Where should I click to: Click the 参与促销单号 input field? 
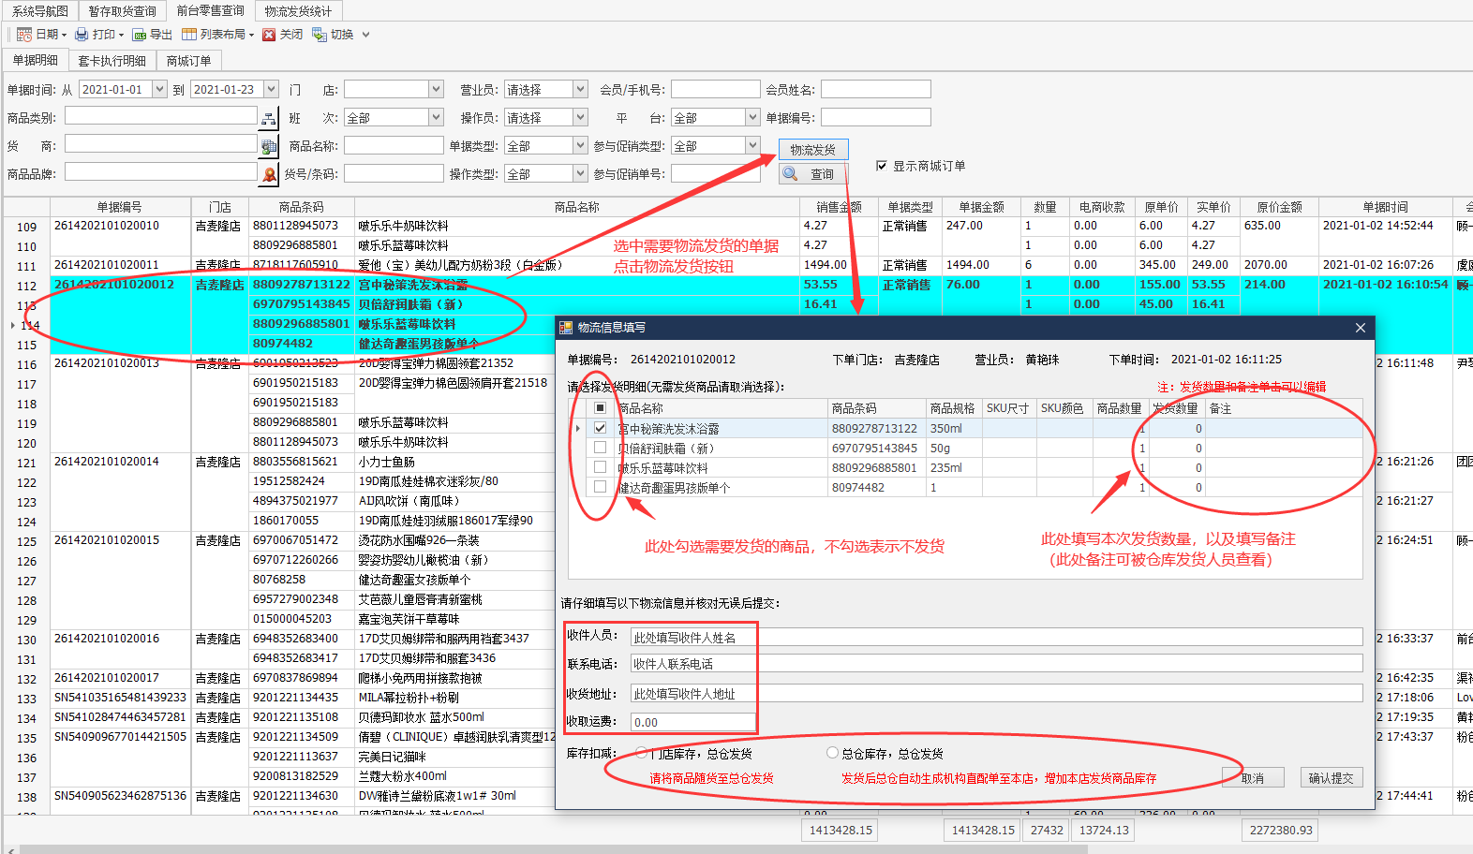click(715, 173)
